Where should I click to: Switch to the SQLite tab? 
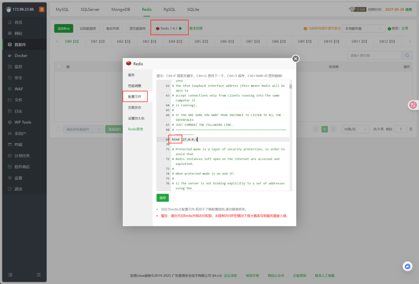coord(193,10)
